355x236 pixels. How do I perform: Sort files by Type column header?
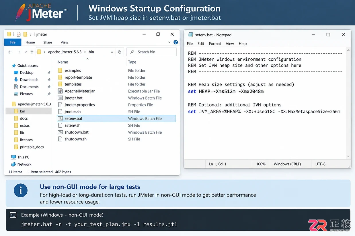(x=132, y=62)
